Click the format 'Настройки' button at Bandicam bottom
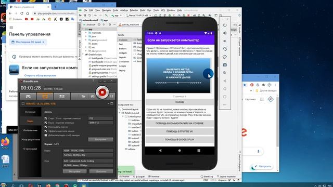 [x=75, y=171]
